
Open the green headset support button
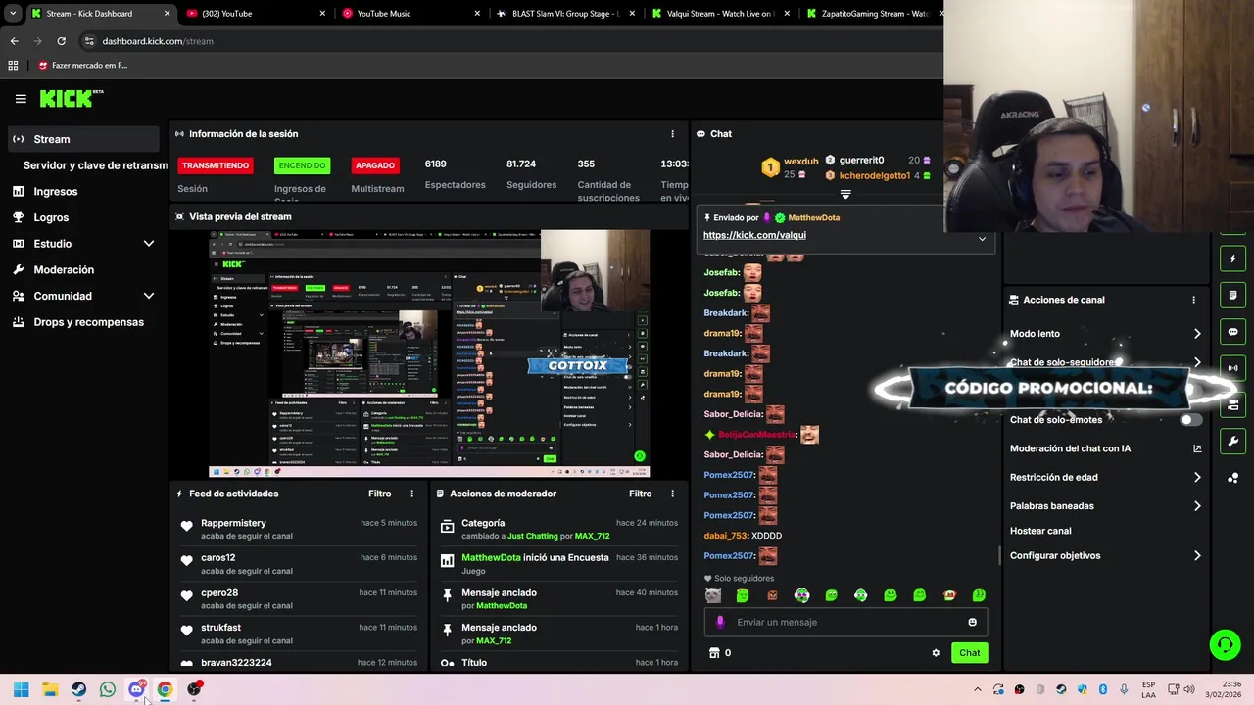[x=1225, y=644]
